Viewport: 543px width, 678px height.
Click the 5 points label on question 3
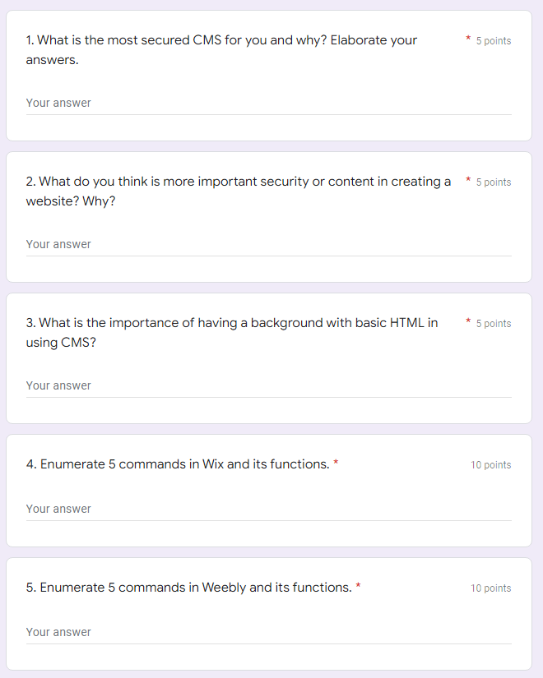tap(494, 323)
